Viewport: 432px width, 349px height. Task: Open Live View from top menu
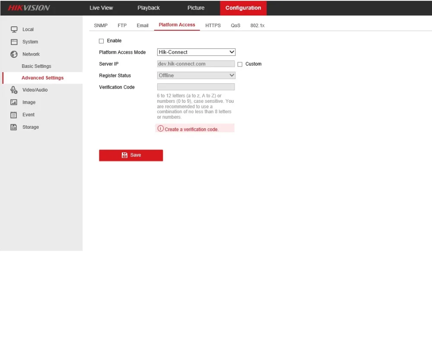tap(101, 8)
